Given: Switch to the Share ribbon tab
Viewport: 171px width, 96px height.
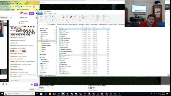Looking at the screenshot, I should pos(50,14).
